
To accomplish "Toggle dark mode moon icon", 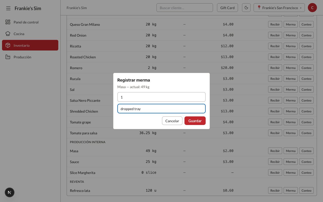I will [x=246, y=8].
